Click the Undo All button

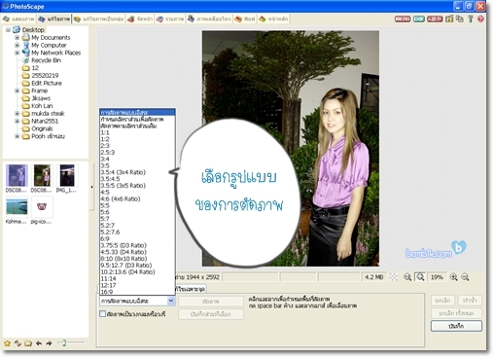pos(456,313)
